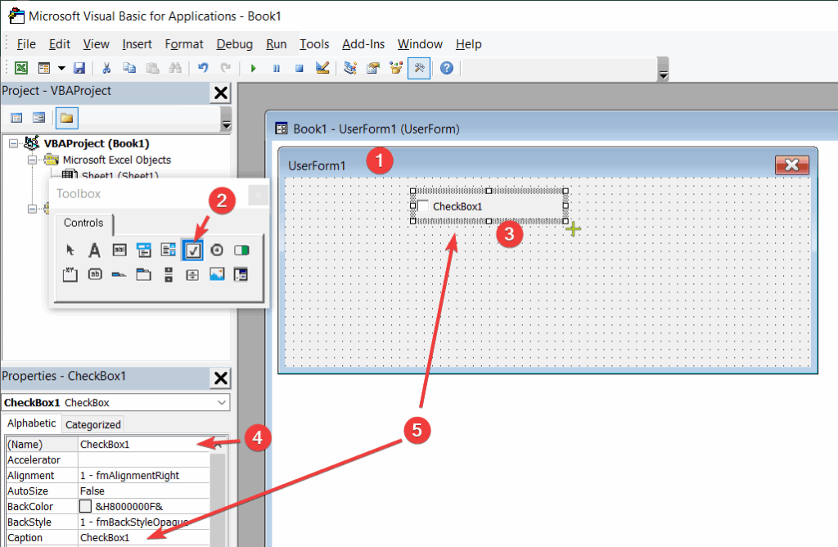Choose the ToggleButton control in Toolbox

coord(241,250)
